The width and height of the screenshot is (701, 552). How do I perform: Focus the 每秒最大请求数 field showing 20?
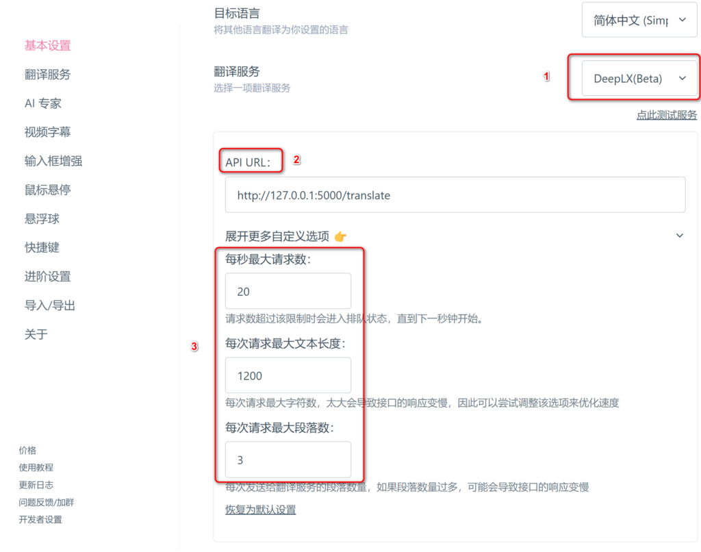(x=288, y=291)
